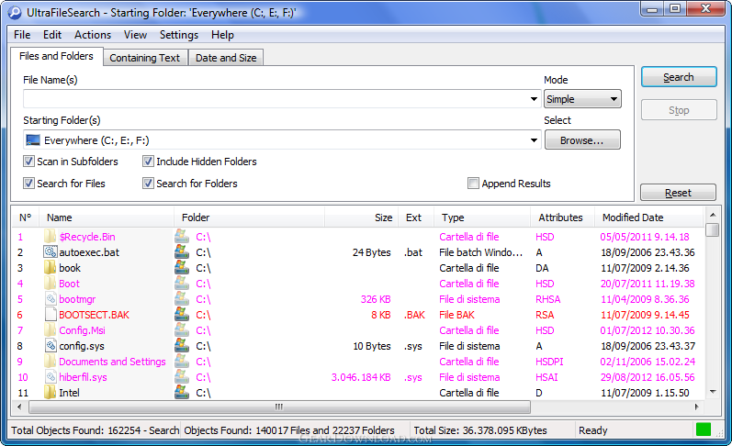732x446 pixels.
Task: Click the UltraFileSearch app icon in title bar
Action: pyautogui.click(x=15, y=13)
